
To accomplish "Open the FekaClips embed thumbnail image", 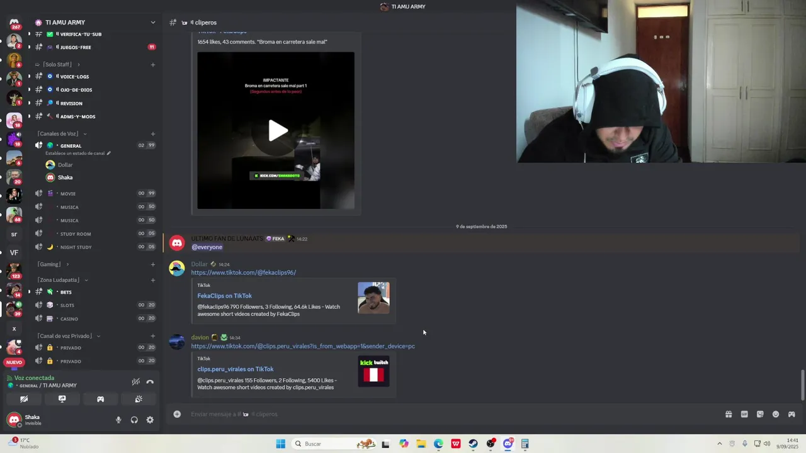I will click(373, 298).
